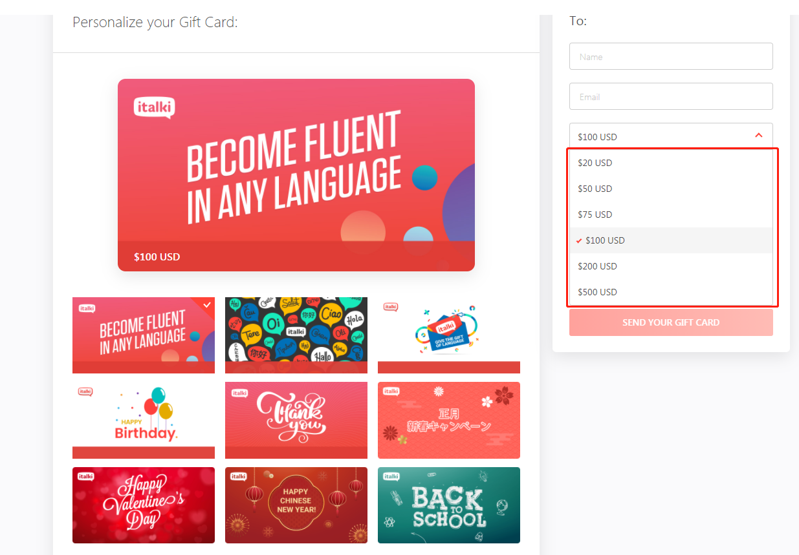Screen dimensions: 799x555
Task: Pick the Happy Valentine's Day card
Action: 144,505
